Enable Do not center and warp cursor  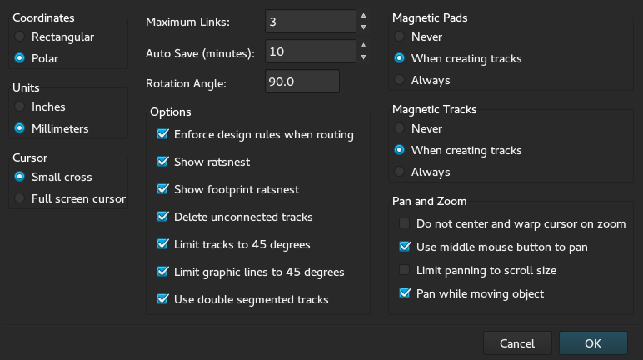point(405,223)
